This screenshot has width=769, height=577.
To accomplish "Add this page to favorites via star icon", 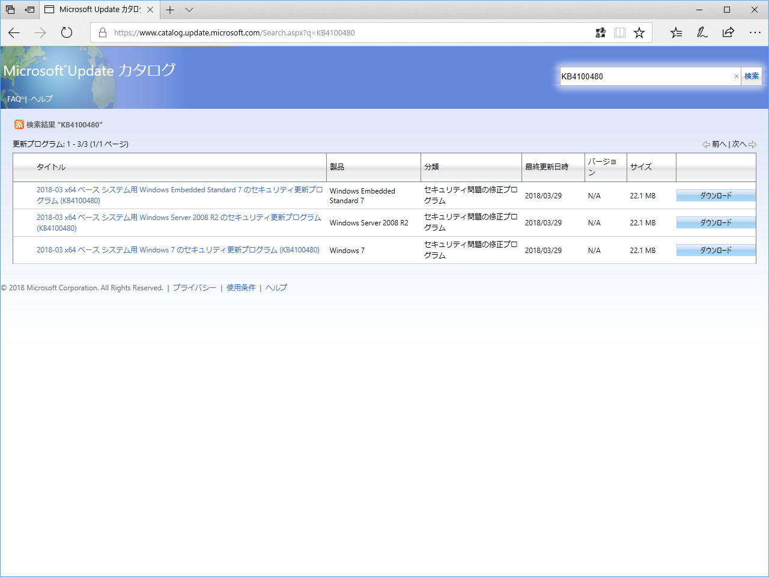I will [x=639, y=32].
